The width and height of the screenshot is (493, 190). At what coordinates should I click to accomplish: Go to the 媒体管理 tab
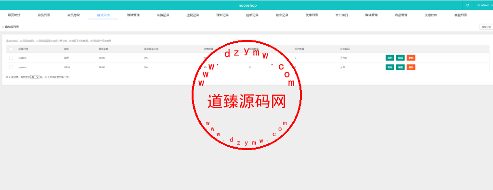point(371,15)
